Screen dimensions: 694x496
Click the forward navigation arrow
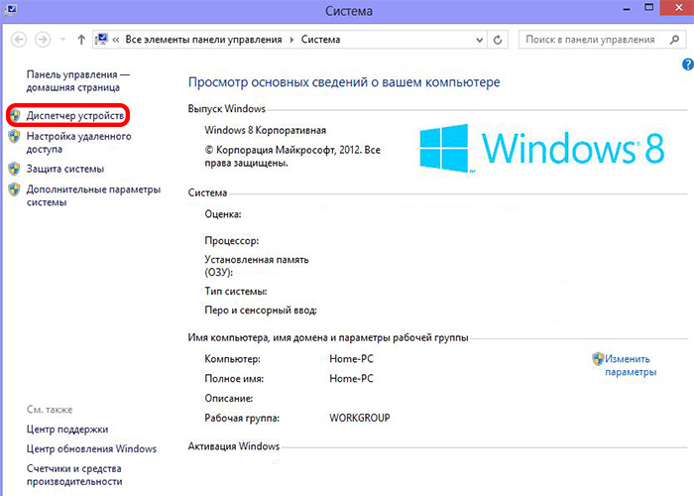tap(43, 40)
